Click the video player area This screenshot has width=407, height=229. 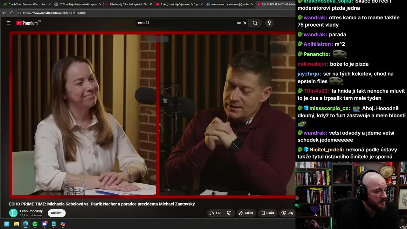(153, 114)
